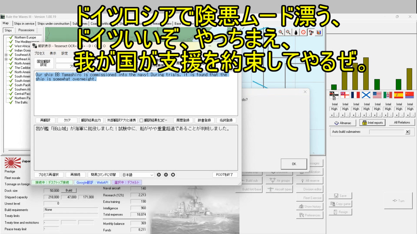Click the 再翻訳 button

click(45, 120)
